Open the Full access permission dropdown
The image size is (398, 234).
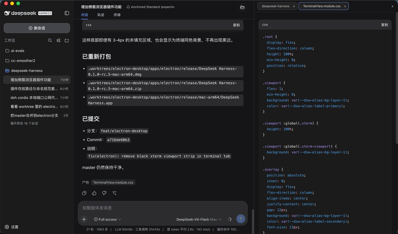point(108,219)
